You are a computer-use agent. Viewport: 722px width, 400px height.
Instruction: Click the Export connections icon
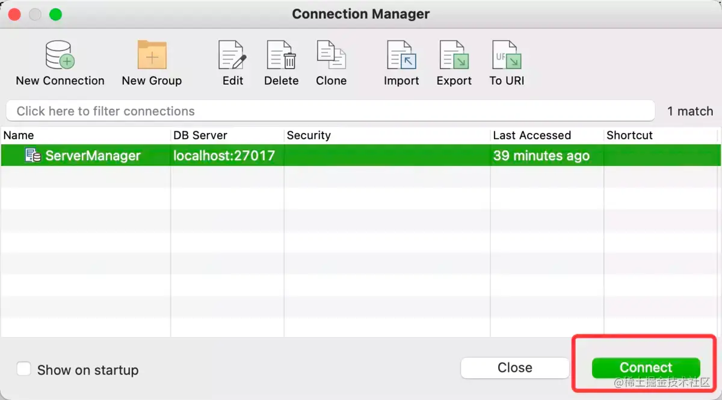click(454, 55)
